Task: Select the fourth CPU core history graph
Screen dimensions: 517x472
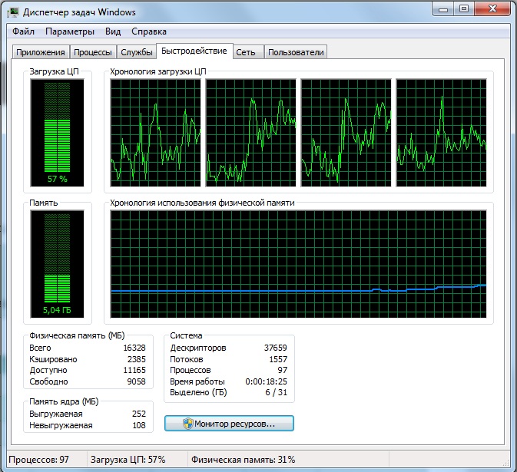Action: (x=441, y=132)
